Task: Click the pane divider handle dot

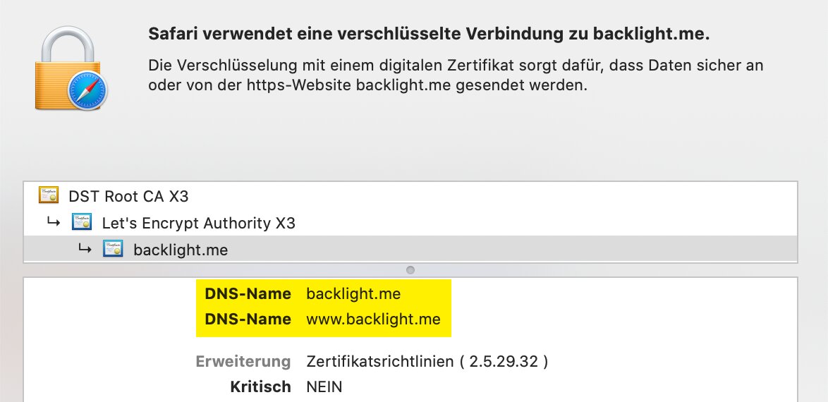Action: [x=410, y=270]
